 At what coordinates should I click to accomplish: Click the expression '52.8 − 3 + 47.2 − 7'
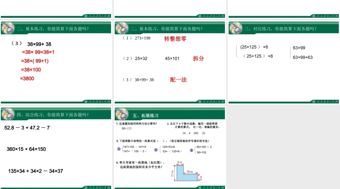[x=27, y=128]
